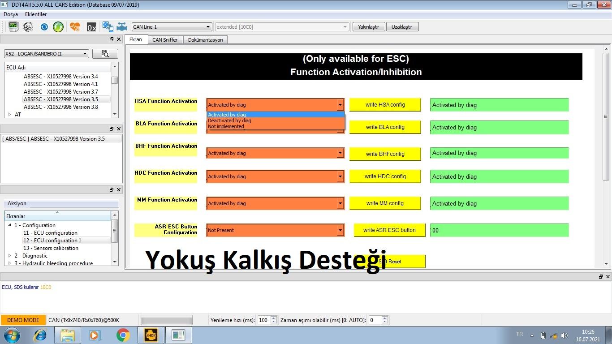Switch to the CAN Sniffer tab

coord(165,40)
